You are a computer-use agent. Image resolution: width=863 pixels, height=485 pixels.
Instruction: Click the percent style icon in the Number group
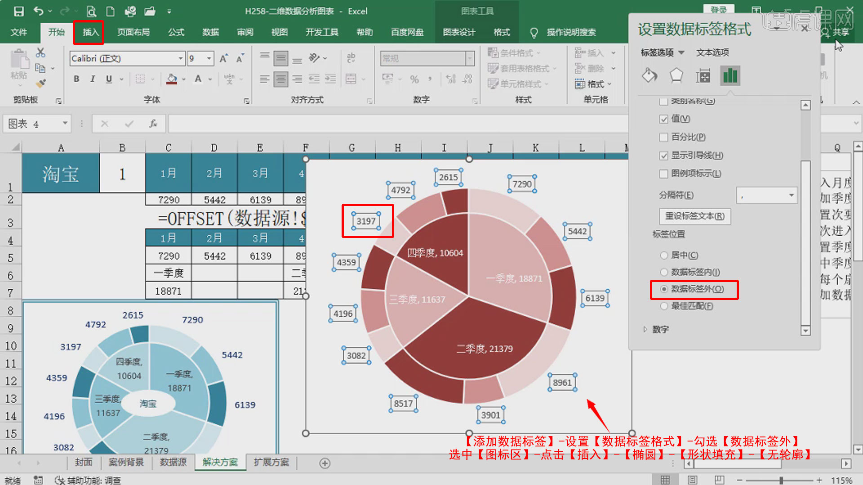coord(414,79)
